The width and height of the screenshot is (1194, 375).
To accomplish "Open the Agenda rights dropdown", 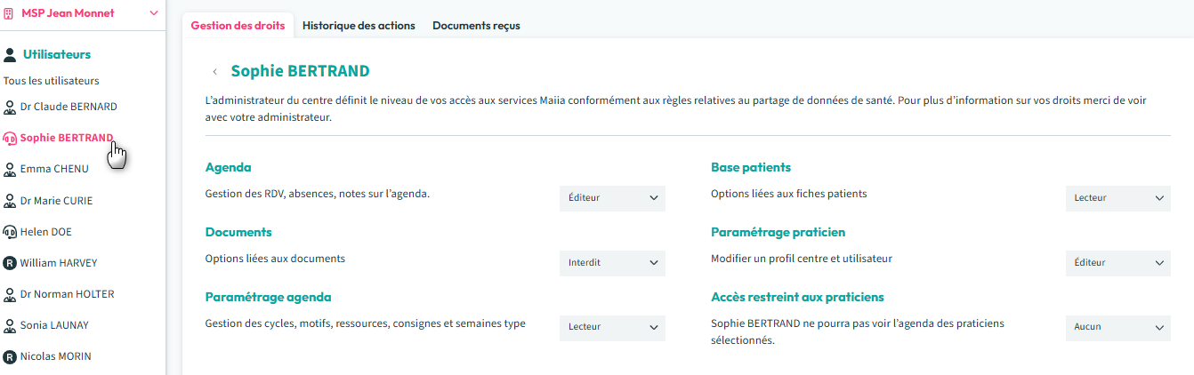I will click(x=612, y=198).
